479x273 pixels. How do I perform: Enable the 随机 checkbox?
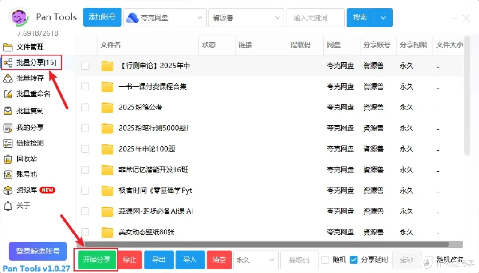coord(326,260)
